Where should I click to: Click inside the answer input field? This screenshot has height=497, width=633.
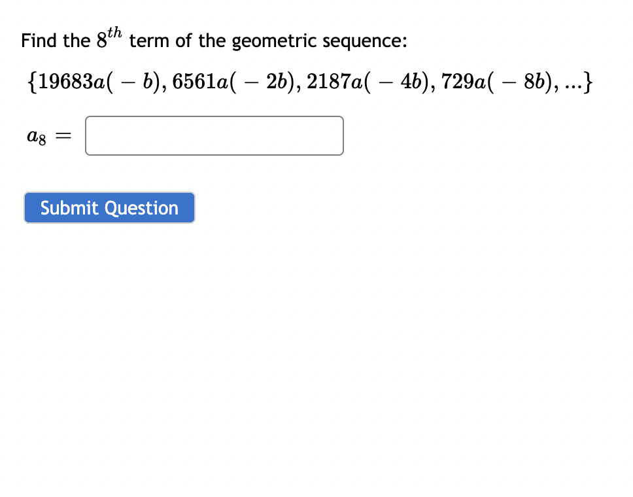tap(214, 135)
